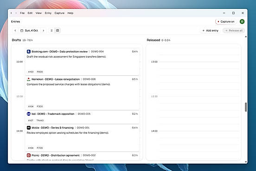Click the scrollbar down arrow
This screenshot has height=171, width=256.
(246, 162)
